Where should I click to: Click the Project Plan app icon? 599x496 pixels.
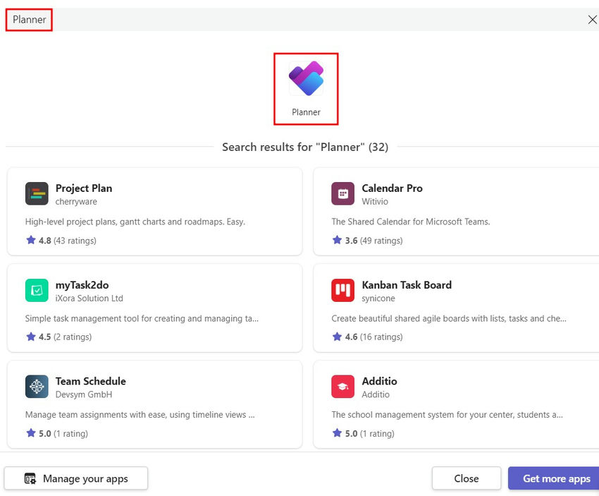point(37,193)
